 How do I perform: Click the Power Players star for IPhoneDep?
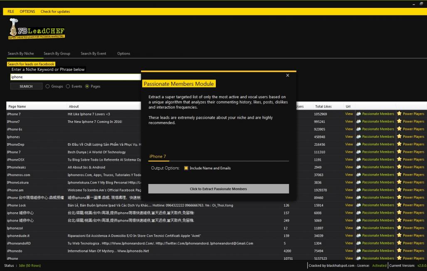[x=399, y=144]
